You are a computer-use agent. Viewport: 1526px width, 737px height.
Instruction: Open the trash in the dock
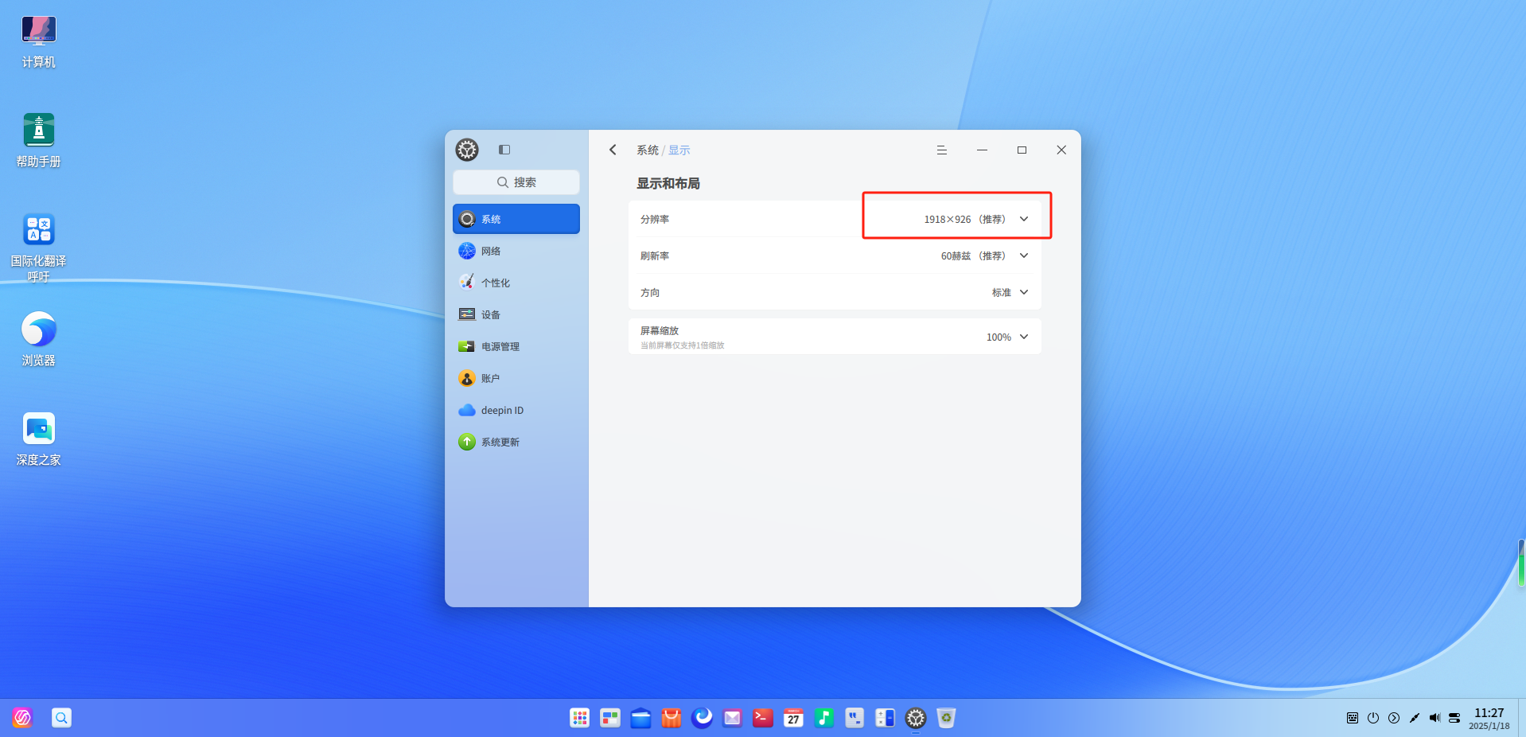click(946, 718)
